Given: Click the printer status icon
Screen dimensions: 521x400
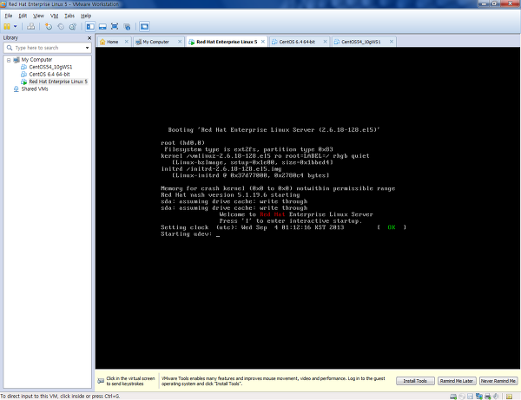Looking at the screenshot, I should pyautogui.click(x=488, y=397).
